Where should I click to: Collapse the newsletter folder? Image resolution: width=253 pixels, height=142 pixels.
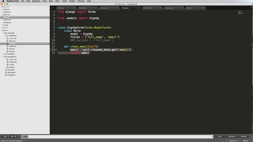point(4,33)
